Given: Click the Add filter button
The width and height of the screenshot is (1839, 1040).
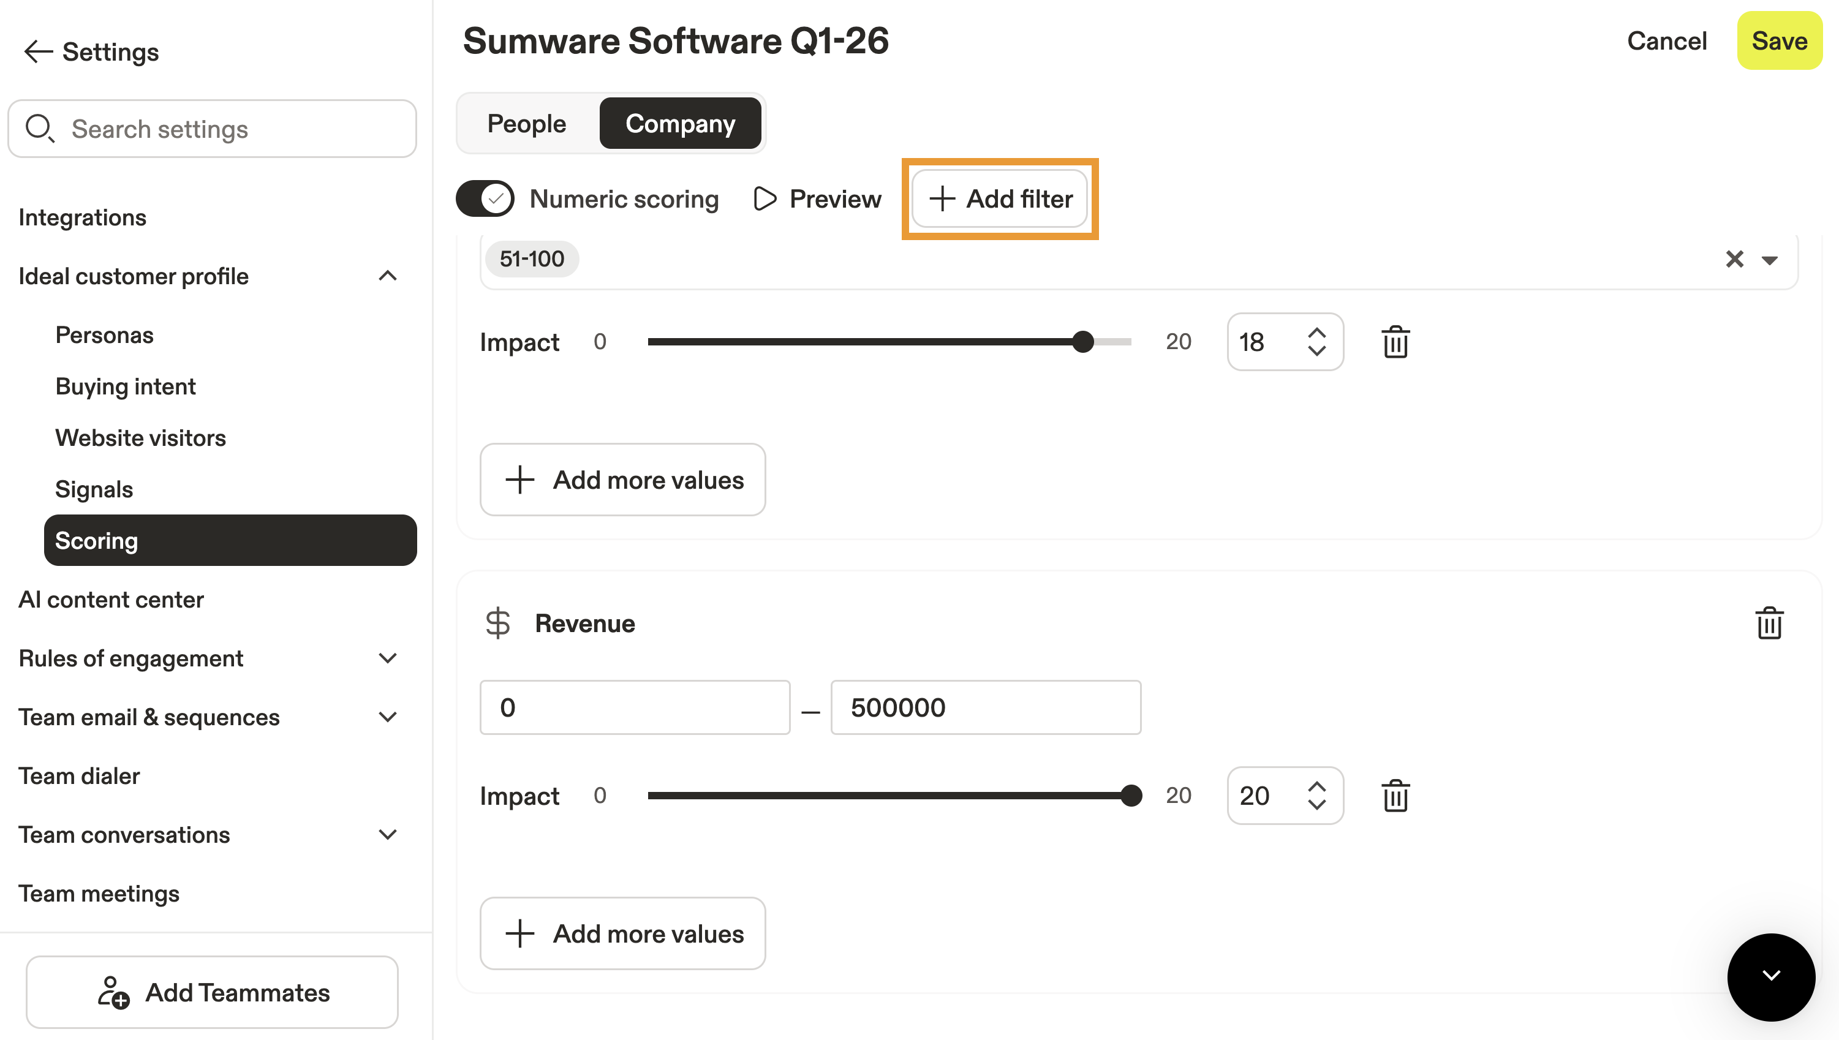Looking at the screenshot, I should (x=1000, y=198).
